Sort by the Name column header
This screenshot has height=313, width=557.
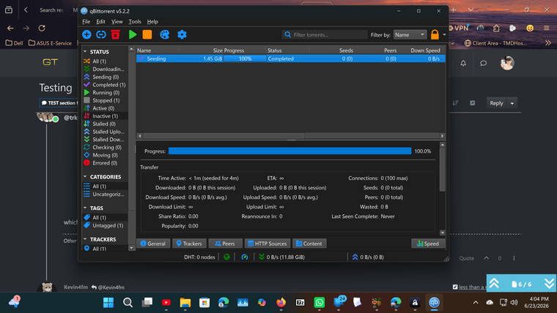[x=158, y=50]
